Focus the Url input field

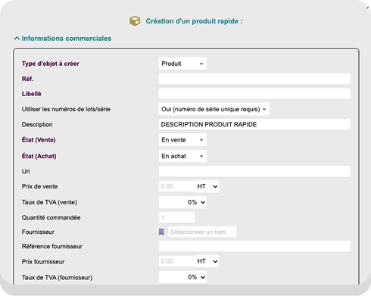254,172
